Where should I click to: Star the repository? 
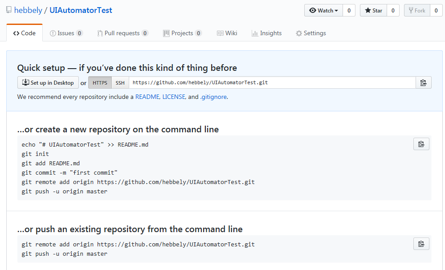coord(373,11)
